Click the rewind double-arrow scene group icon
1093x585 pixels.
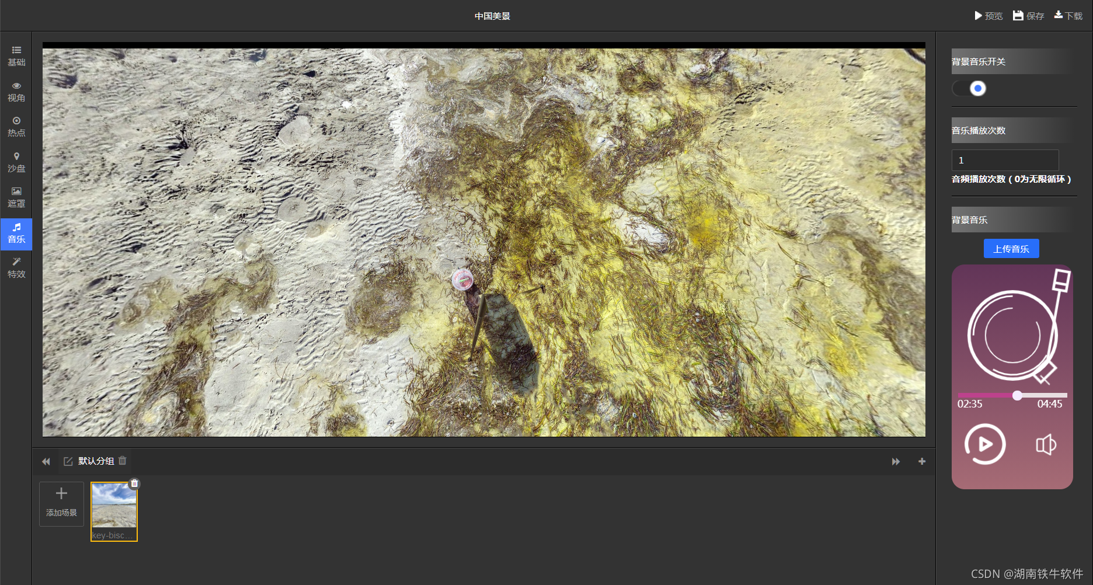click(x=46, y=461)
